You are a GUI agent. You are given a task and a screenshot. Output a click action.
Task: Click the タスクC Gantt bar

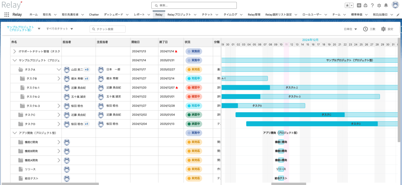click(x=290, y=115)
